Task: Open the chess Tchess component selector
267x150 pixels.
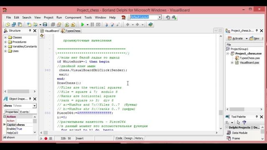Action: point(34,106)
